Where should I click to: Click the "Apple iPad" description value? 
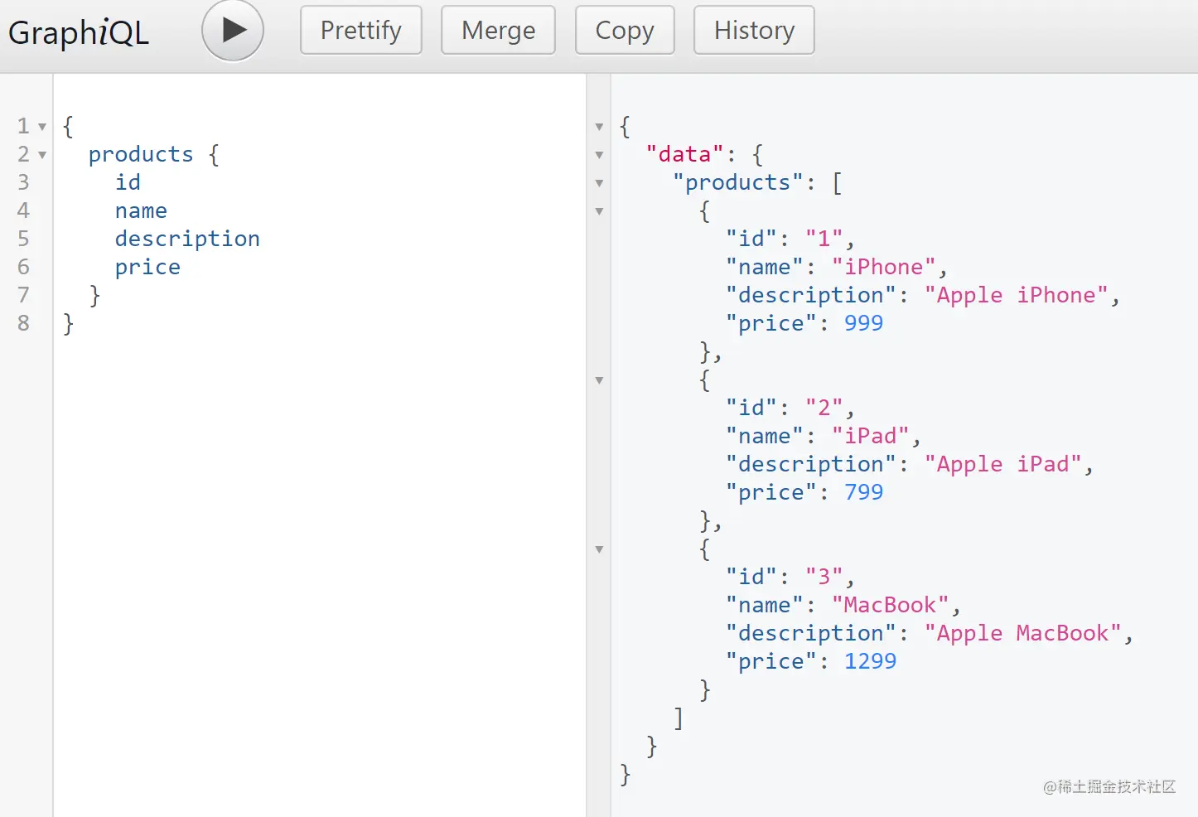pyautogui.click(x=1003, y=464)
